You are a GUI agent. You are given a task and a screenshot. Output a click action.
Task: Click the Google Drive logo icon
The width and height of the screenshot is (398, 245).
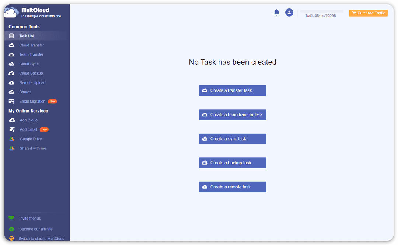11,139
